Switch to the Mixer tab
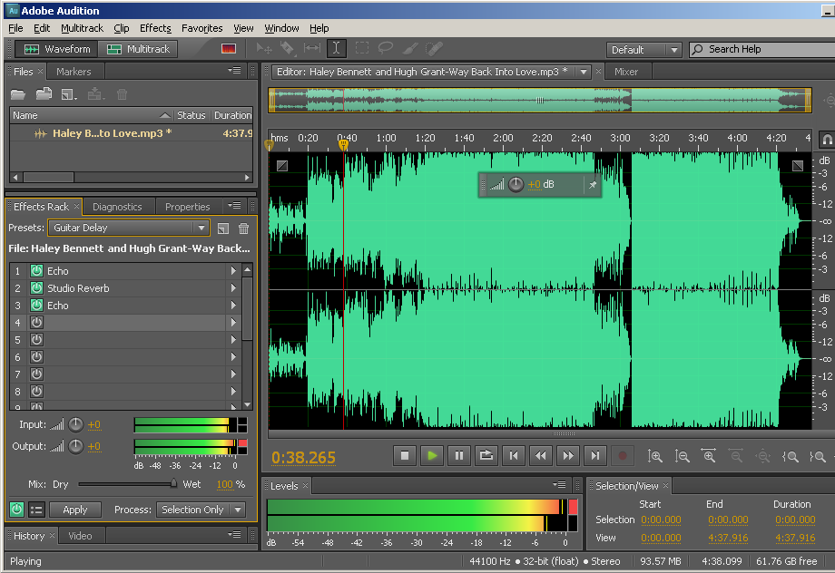 (x=626, y=71)
